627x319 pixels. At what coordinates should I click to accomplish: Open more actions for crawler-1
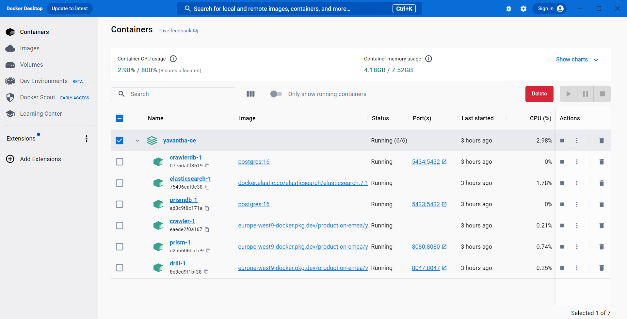(577, 226)
